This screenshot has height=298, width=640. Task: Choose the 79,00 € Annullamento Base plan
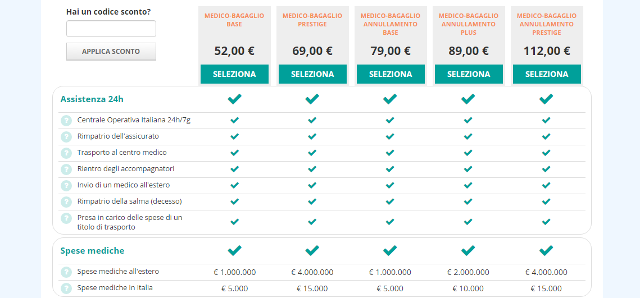391,74
